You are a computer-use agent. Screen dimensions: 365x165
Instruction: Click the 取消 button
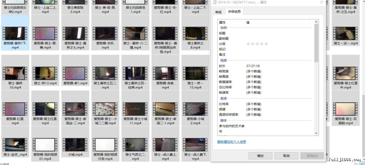coord(286,156)
